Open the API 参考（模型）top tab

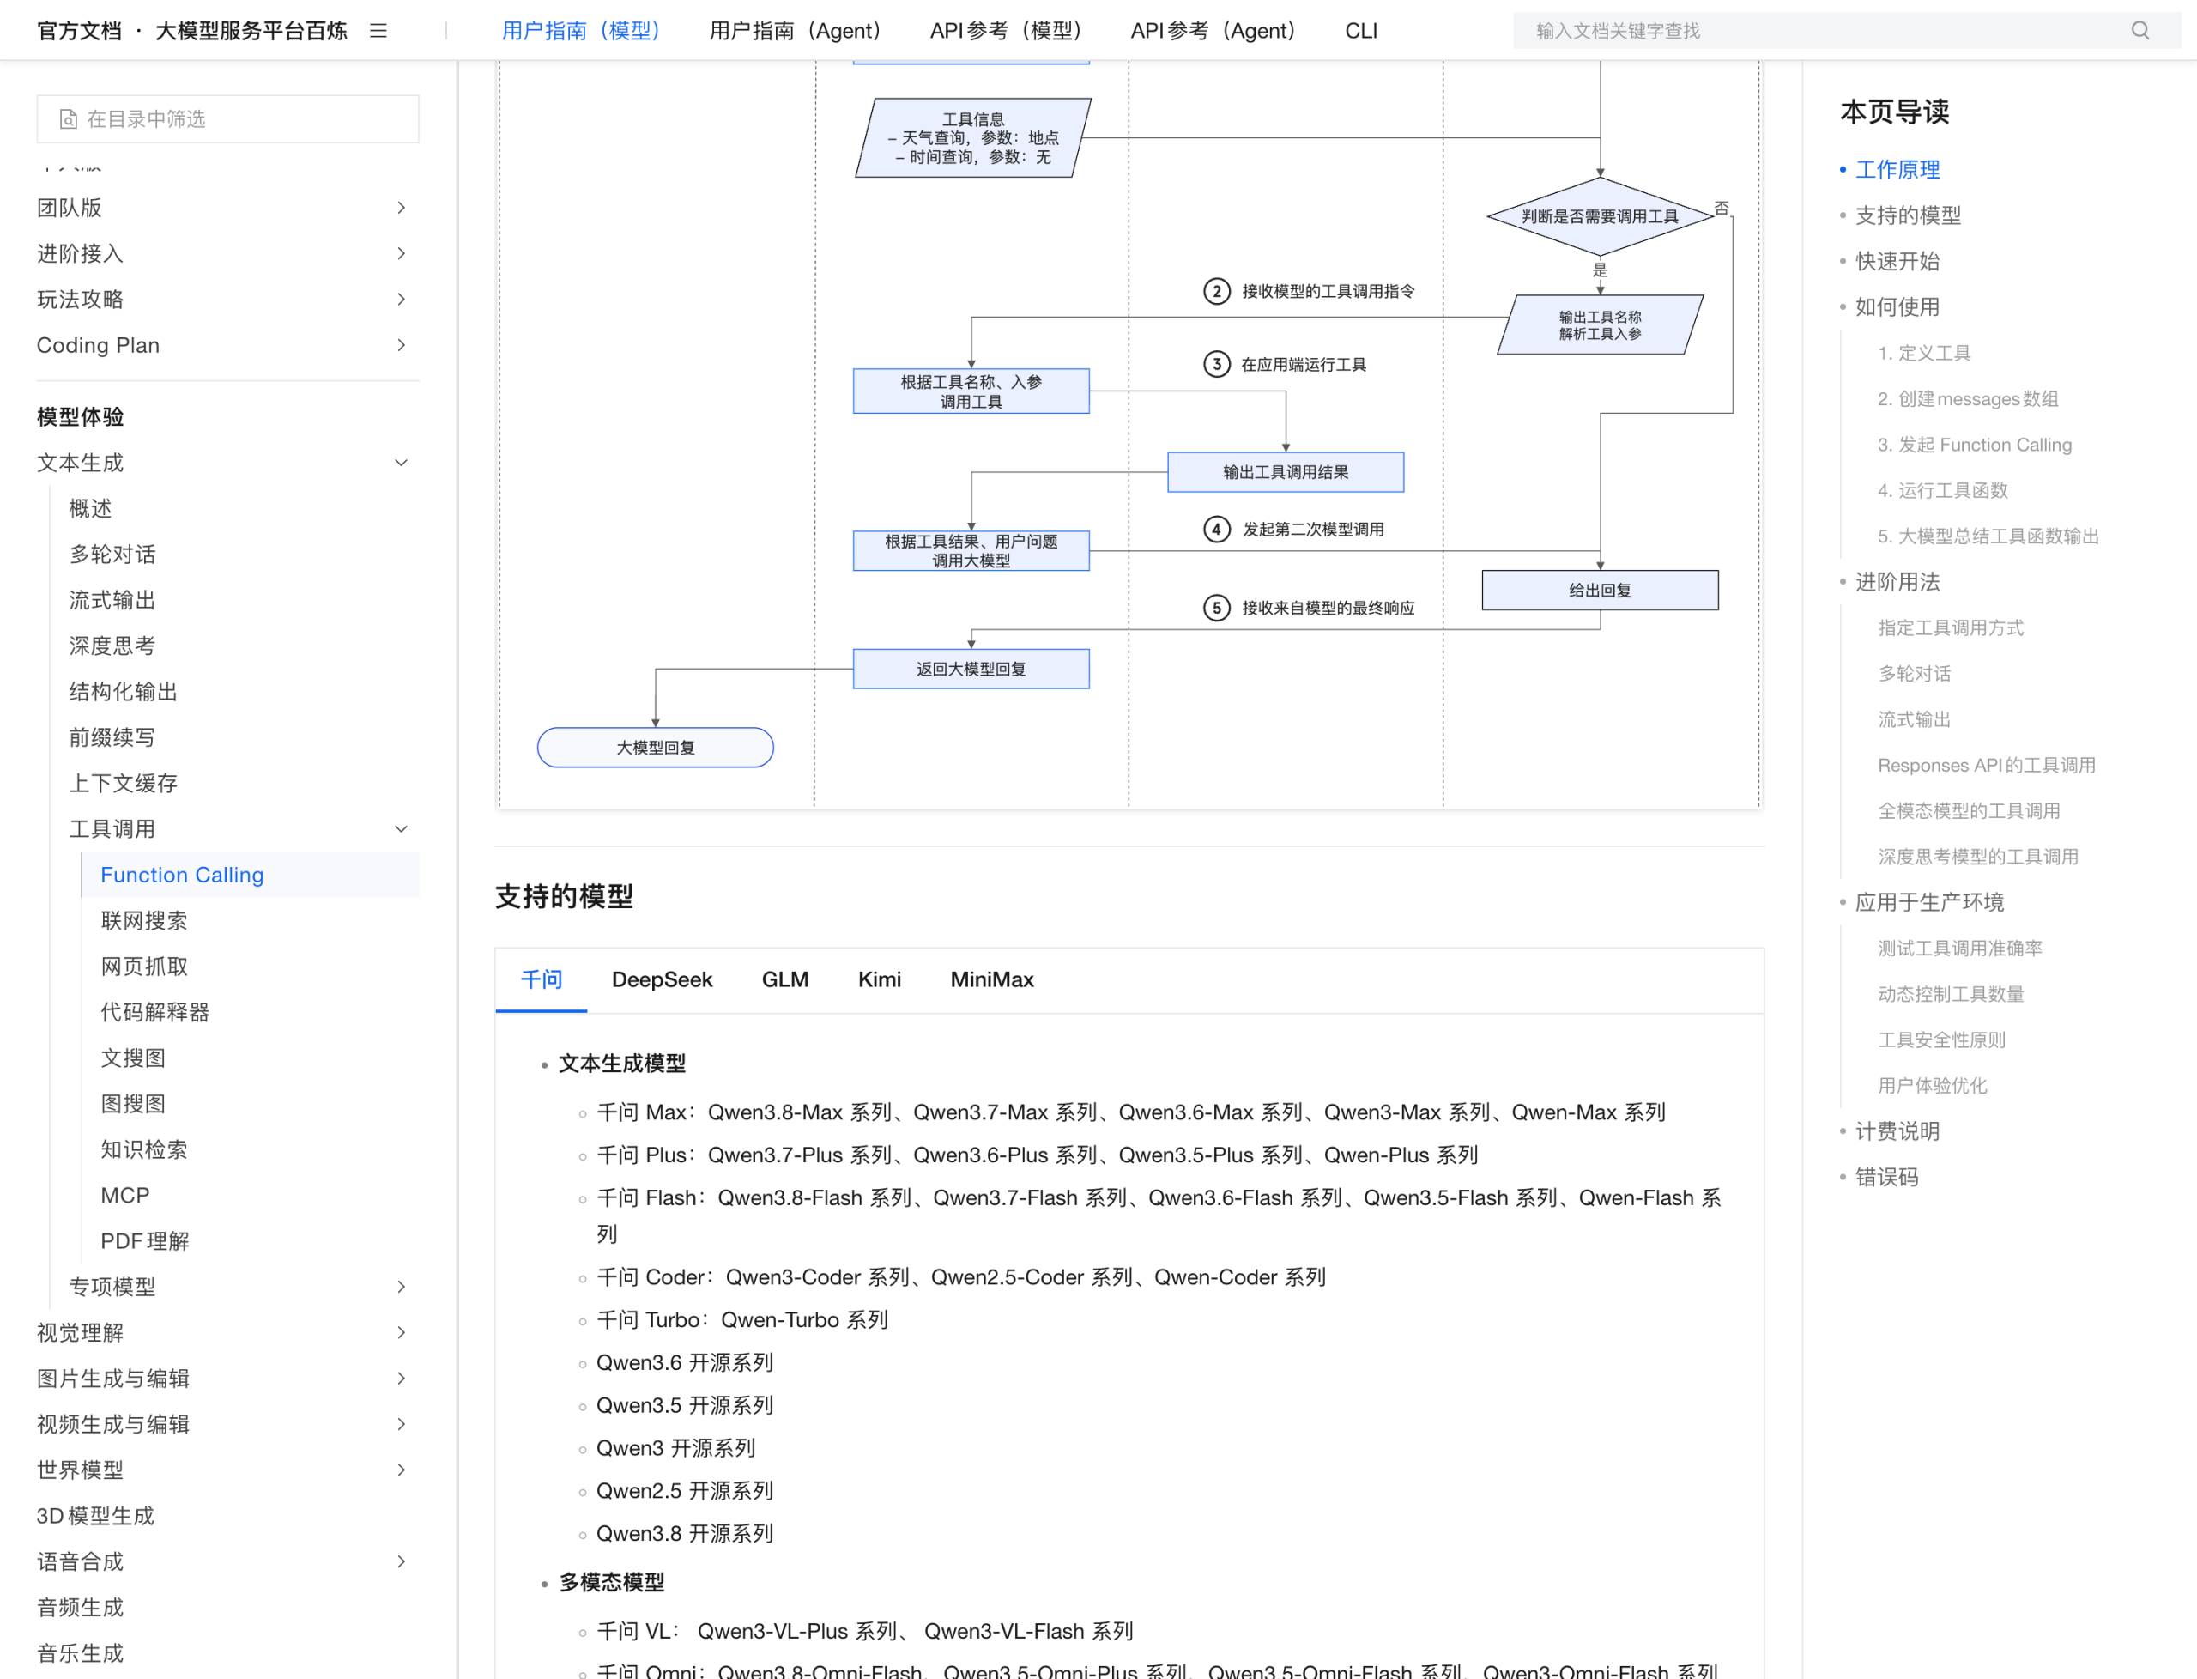pyautogui.click(x=1006, y=31)
